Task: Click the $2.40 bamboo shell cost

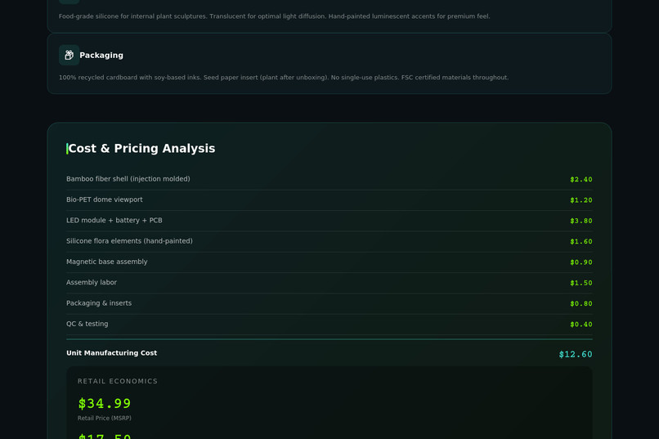Action: pos(581,180)
